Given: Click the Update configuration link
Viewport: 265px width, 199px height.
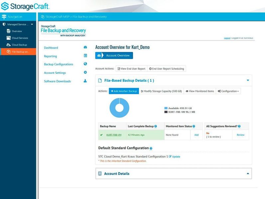Looking at the screenshot, I should (176, 157).
